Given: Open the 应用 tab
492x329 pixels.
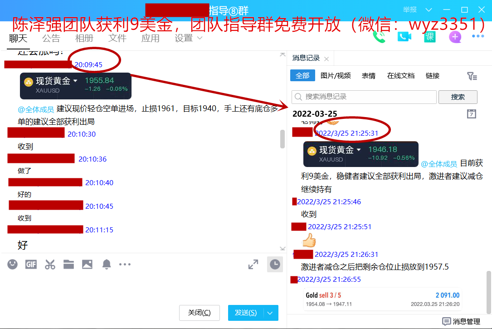Looking at the screenshot, I should (x=150, y=38).
